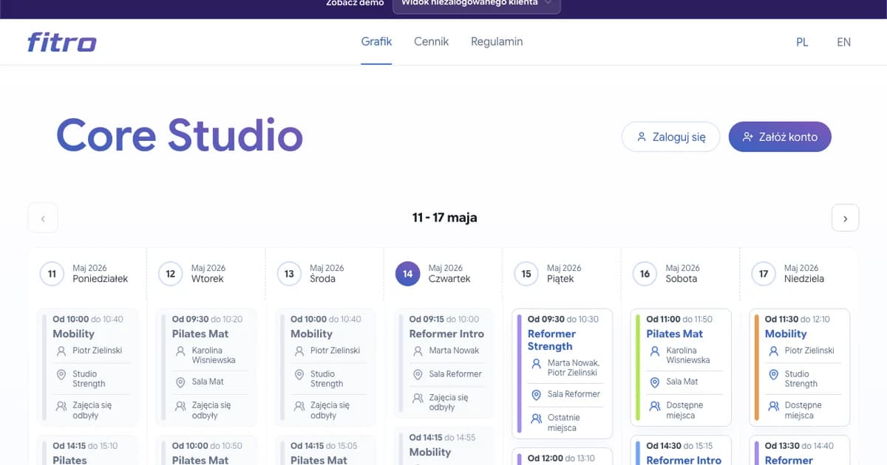This screenshot has height=465, width=887.
Task: Click the Zaloguj się button
Action: (x=670, y=137)
